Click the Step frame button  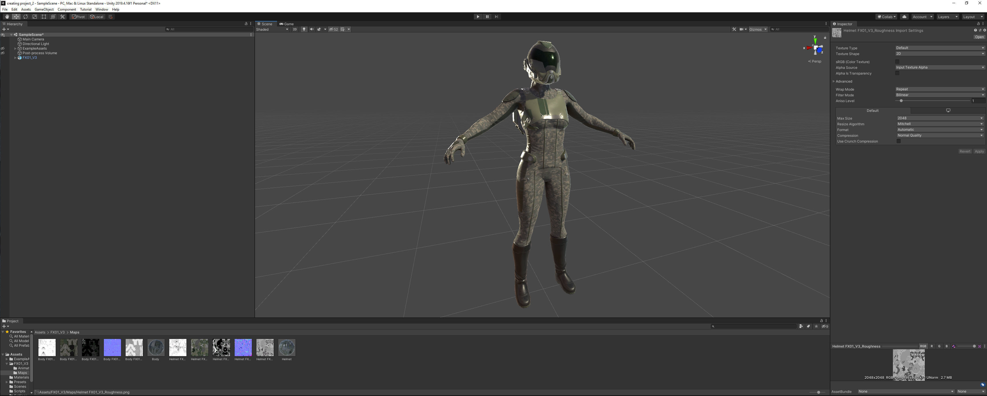pyautogui.click(x=496, y=17)
